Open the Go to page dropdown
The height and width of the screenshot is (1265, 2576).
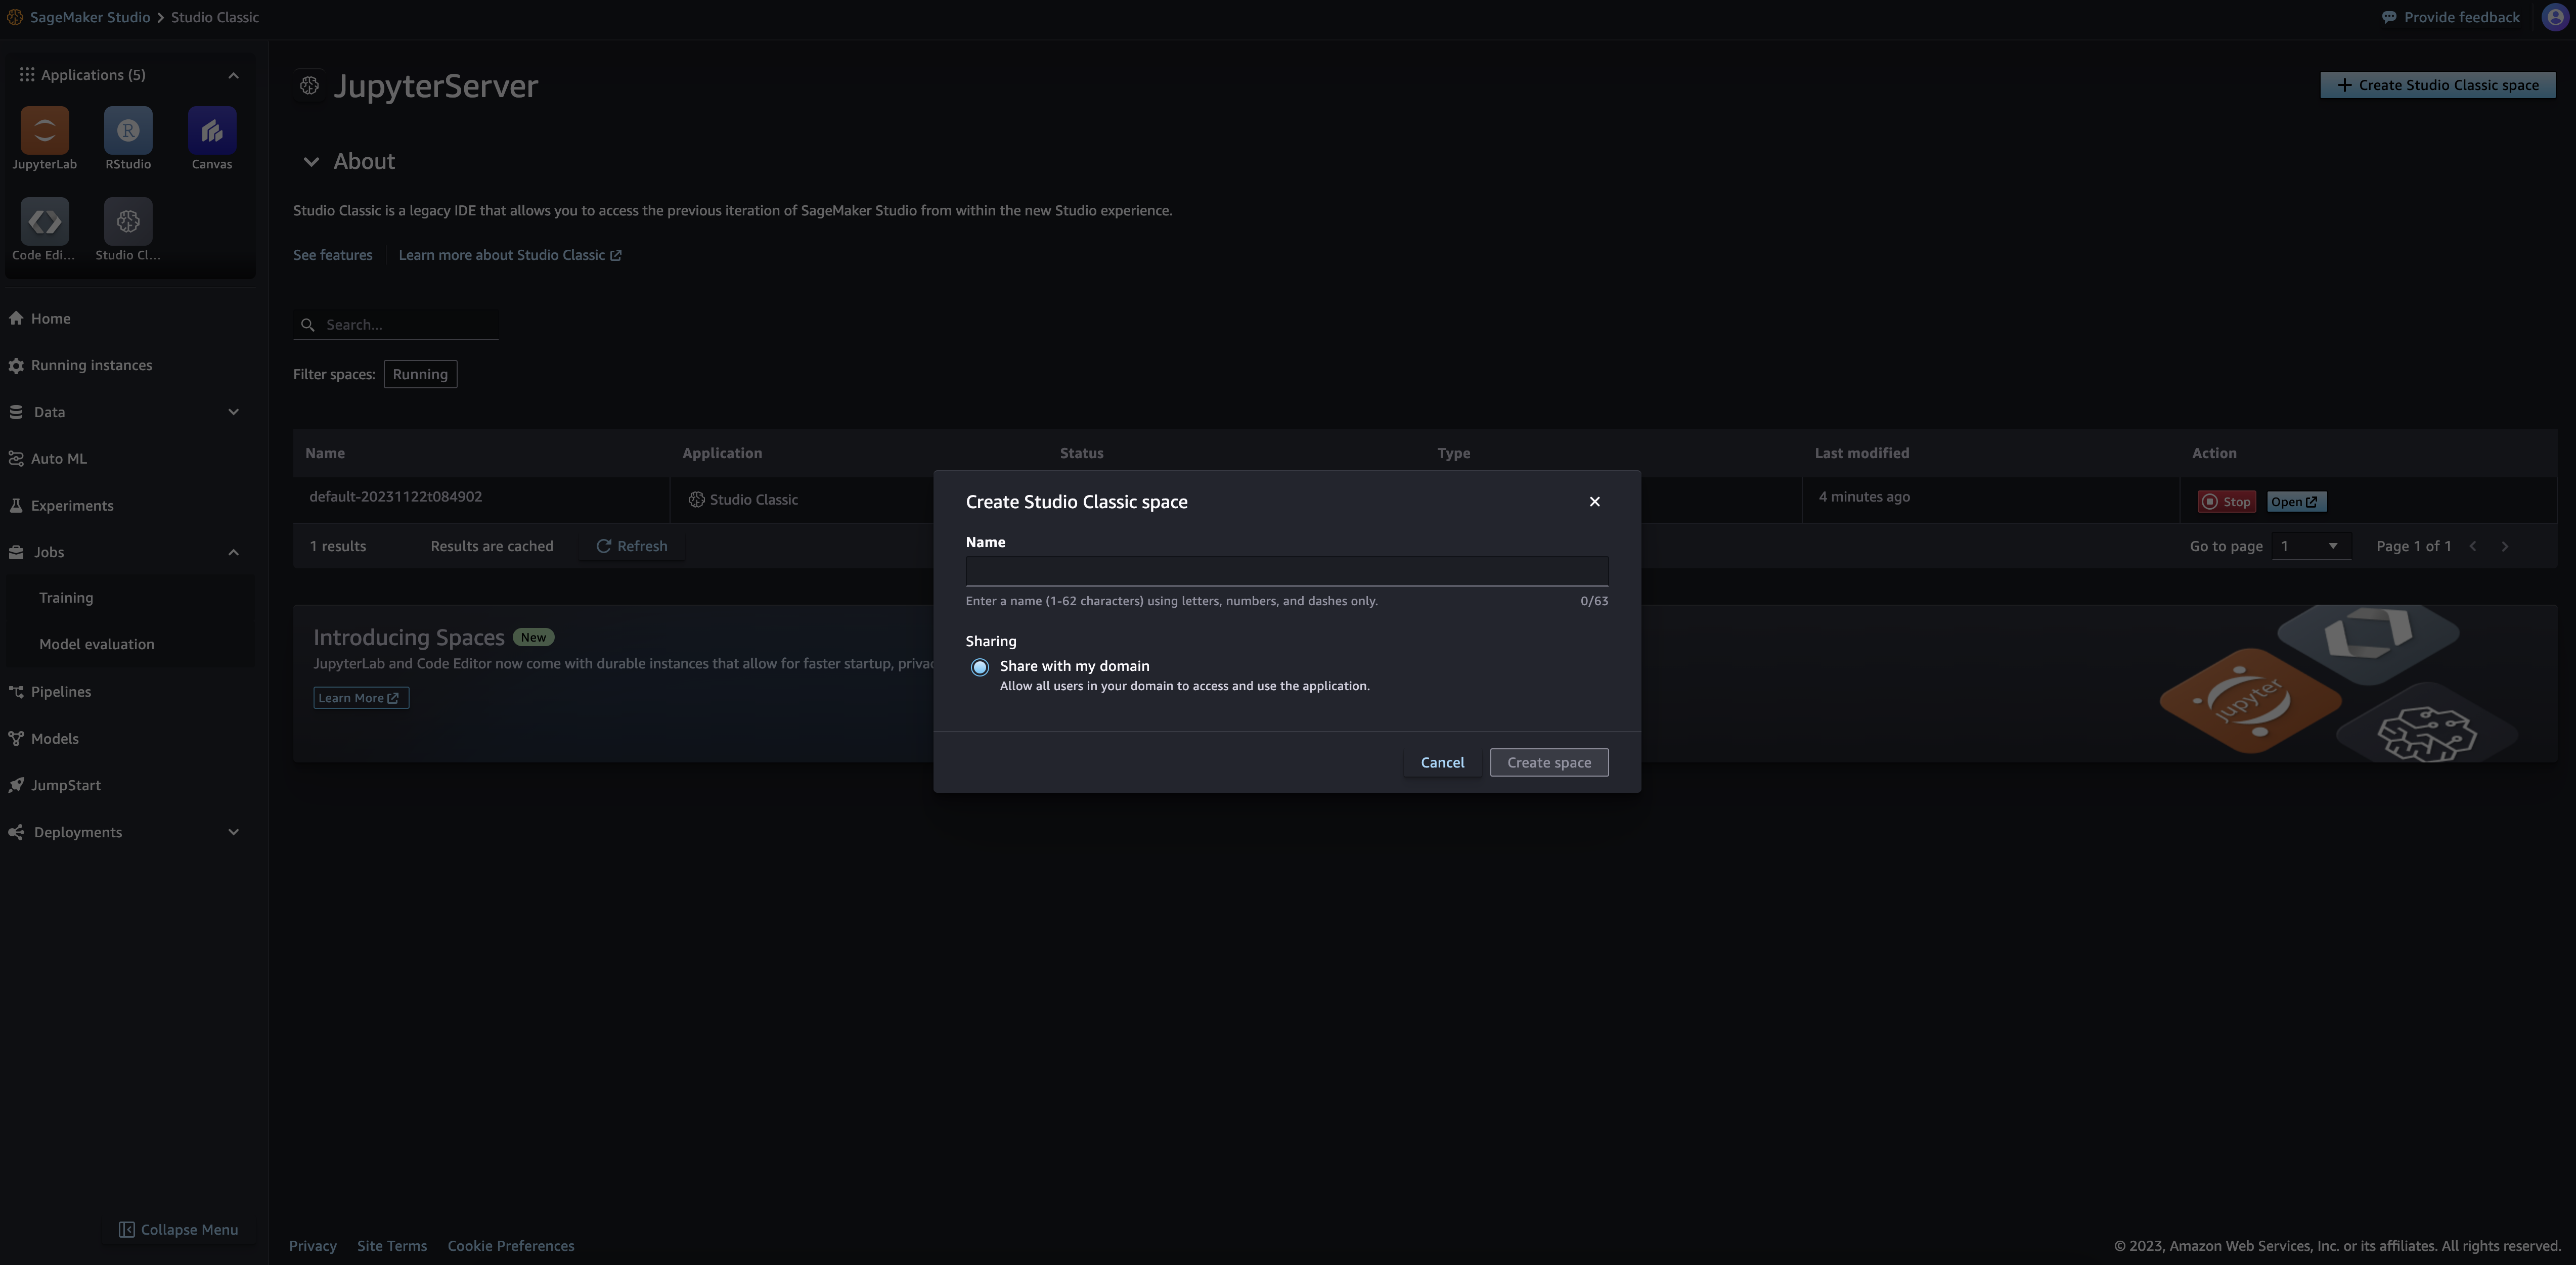tap(2310, 546)
